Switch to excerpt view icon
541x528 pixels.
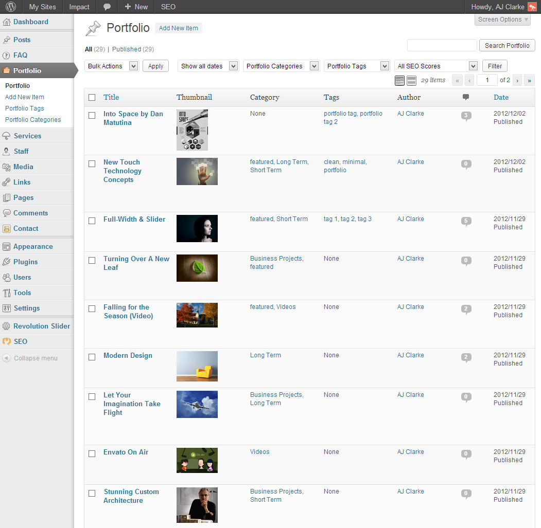tap(411, 80)
